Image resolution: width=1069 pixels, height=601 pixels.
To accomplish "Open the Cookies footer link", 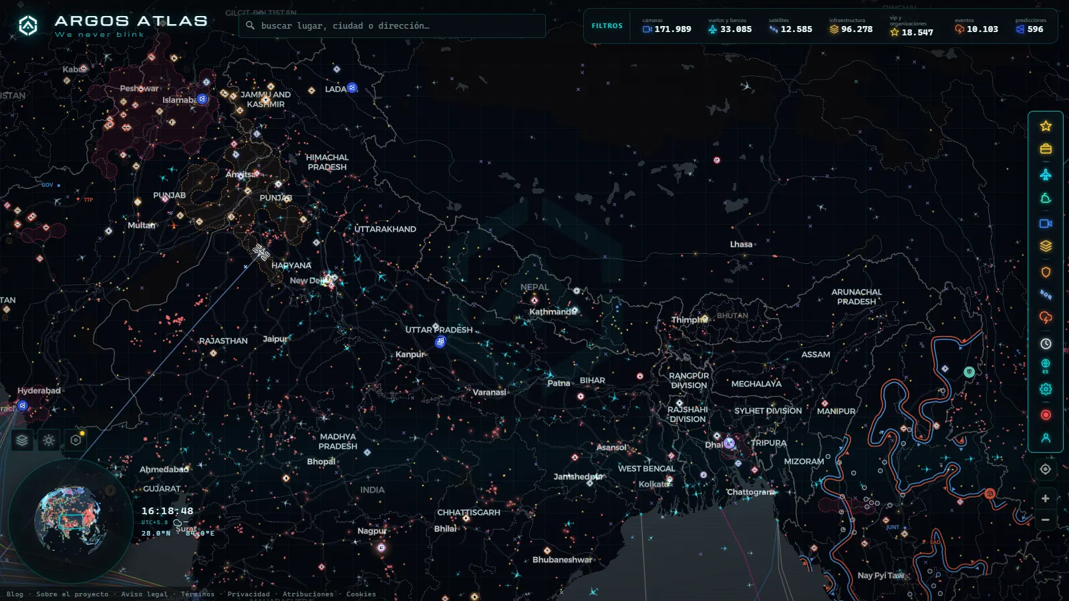I will [361, 594].
